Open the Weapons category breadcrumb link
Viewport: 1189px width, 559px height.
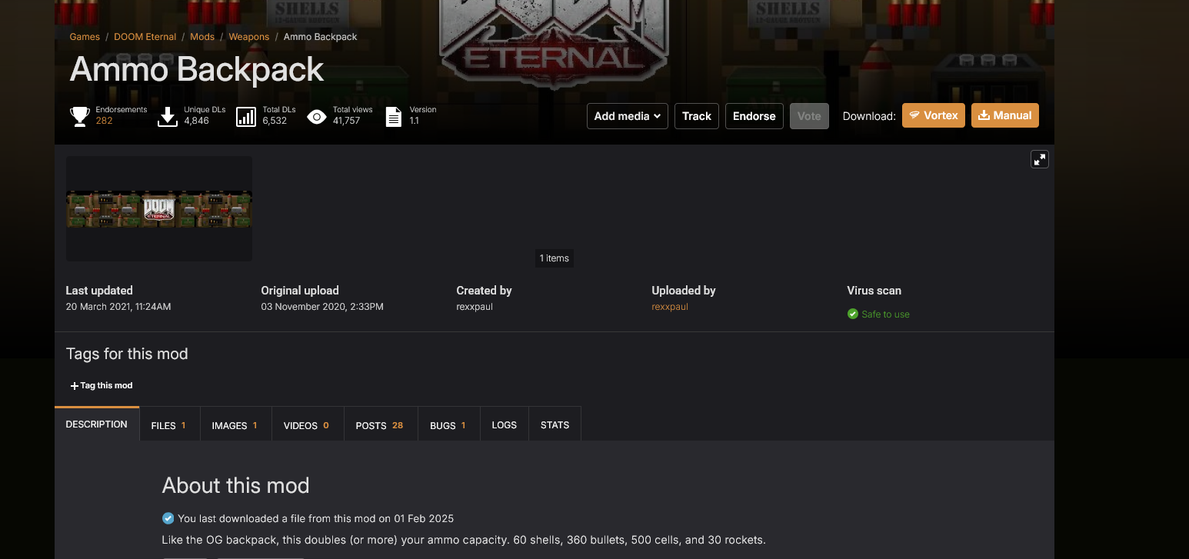[249, 37]
